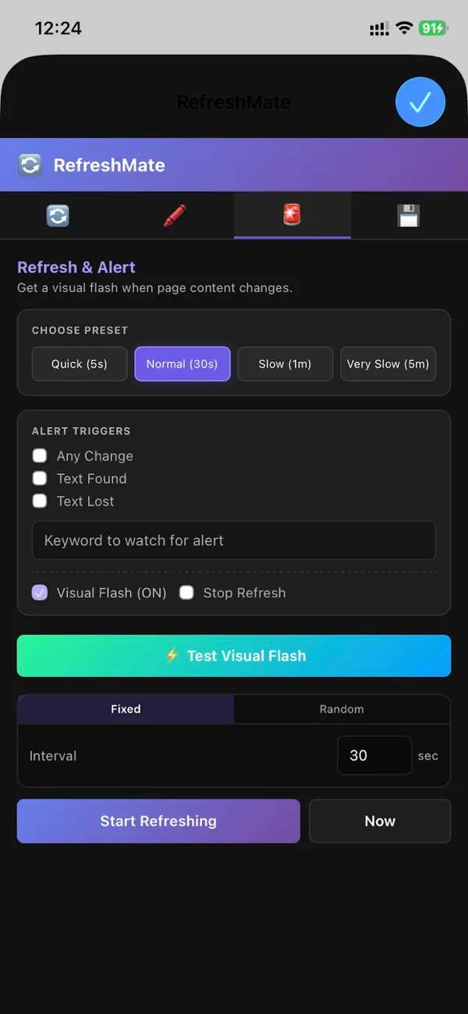Click the interval seconds value field
The width and height of the screenshot is (468, 1014).
coord(374,755)
